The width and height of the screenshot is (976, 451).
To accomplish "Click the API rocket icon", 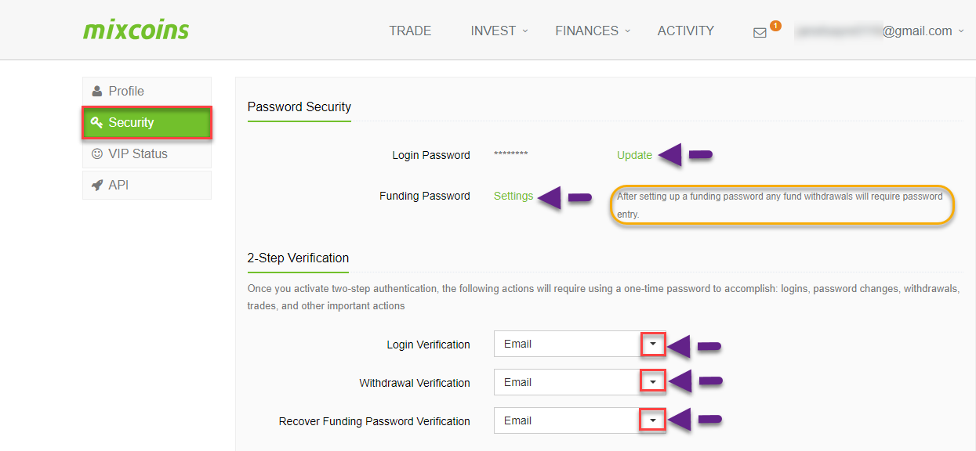I will coord(97,186).
